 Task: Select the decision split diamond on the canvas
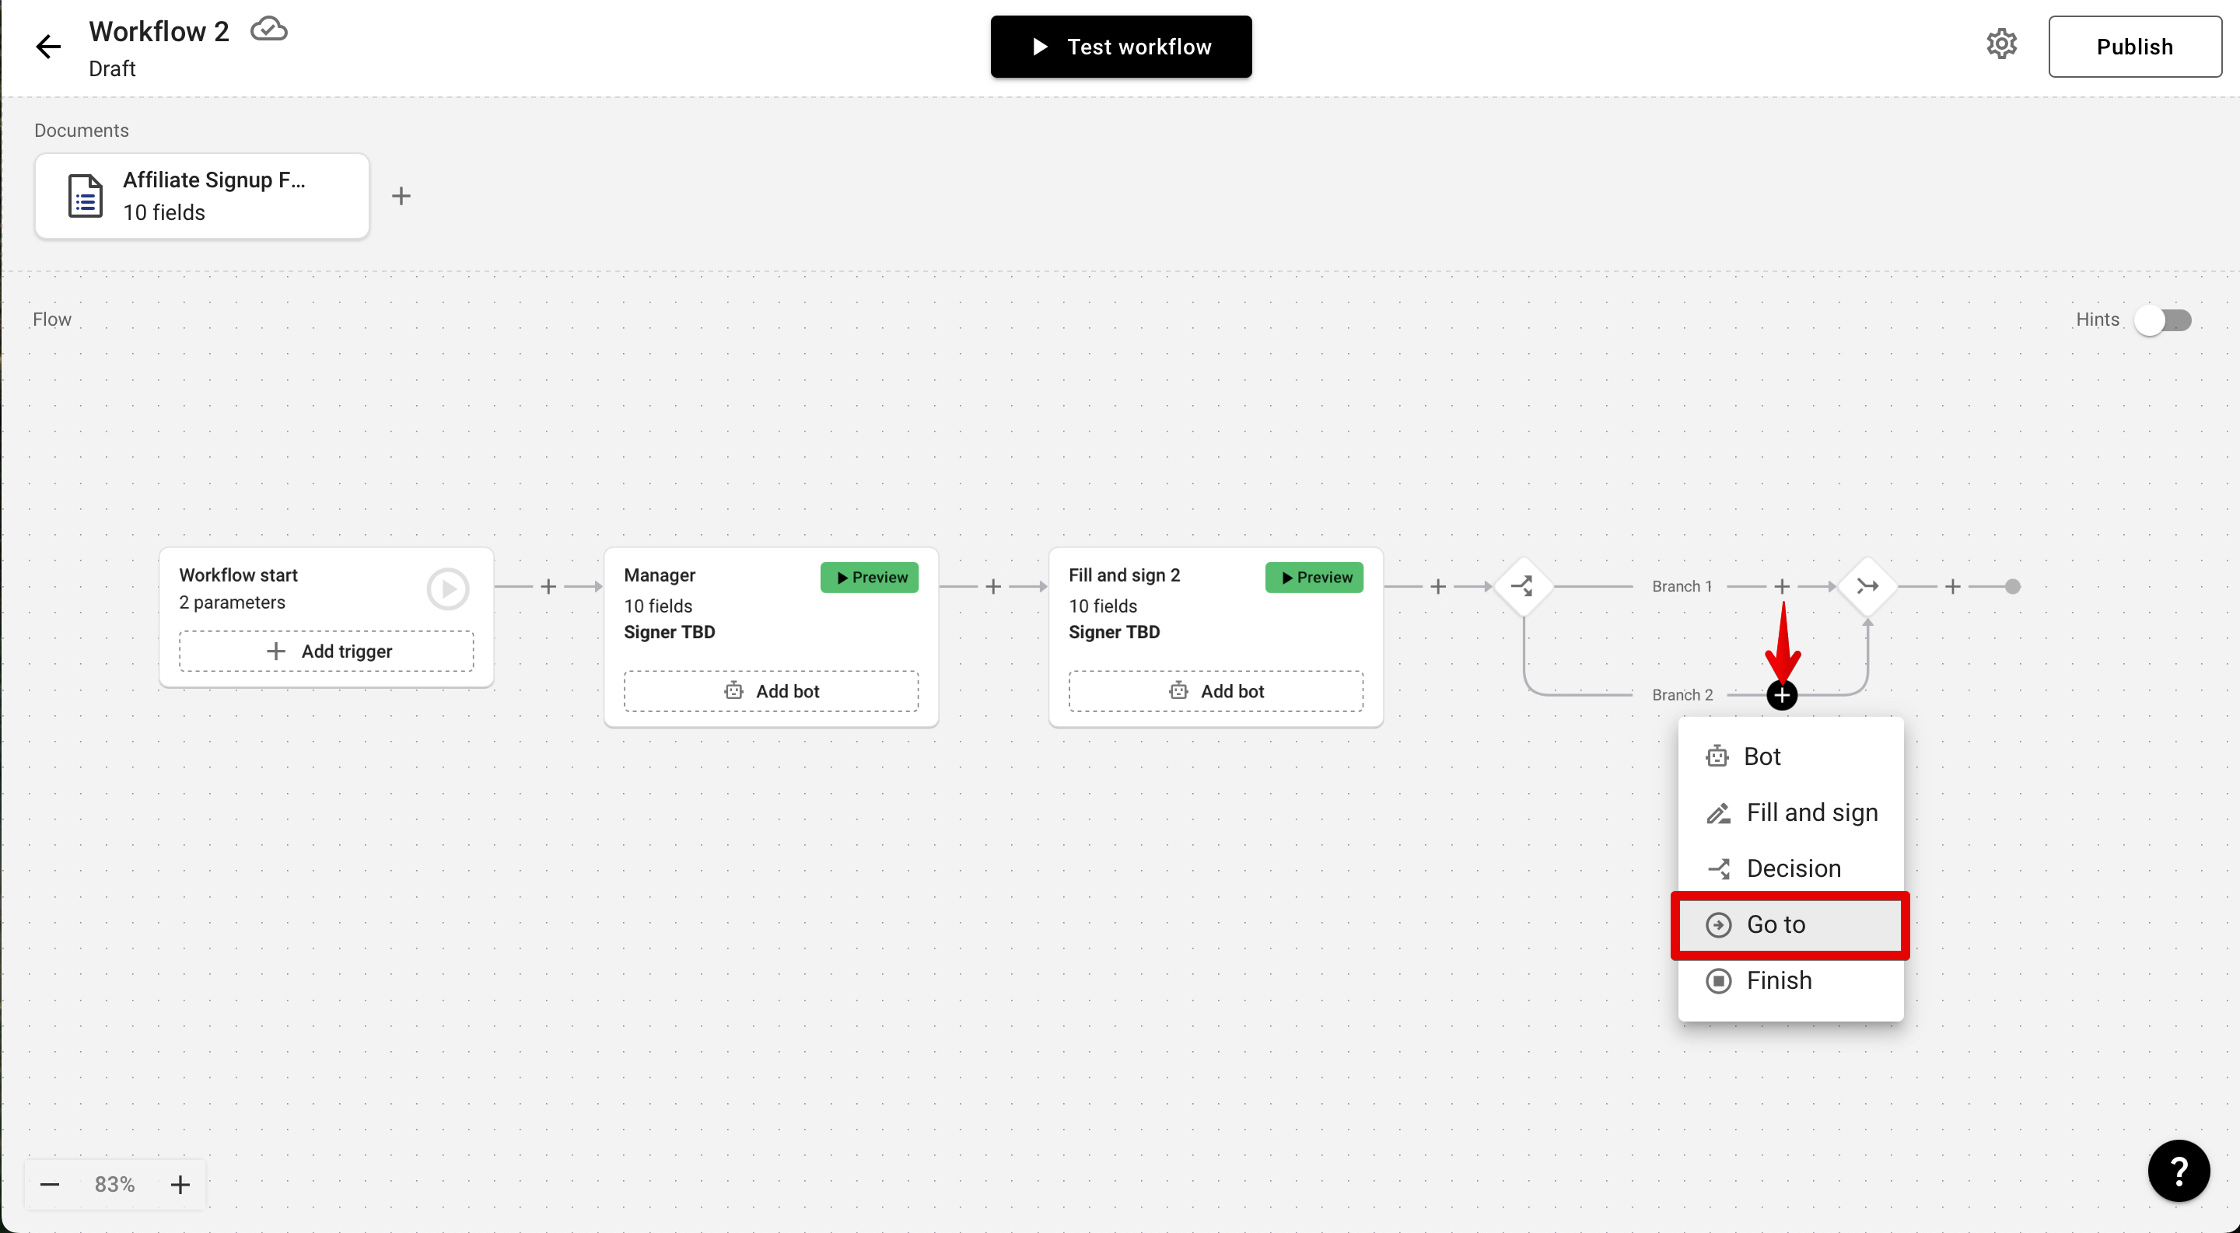click(1524, 585)
